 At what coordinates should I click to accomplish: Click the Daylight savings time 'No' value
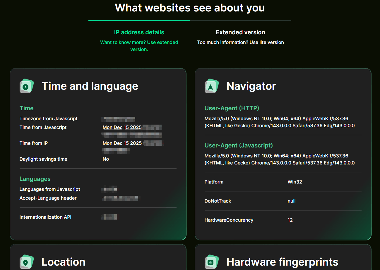point(106,159)
